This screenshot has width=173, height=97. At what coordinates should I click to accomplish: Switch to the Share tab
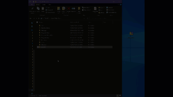pos(44,5)
